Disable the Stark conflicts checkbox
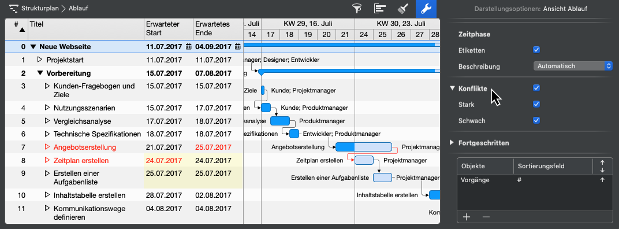Viewport: 619px width, 229px height. [536, 104]
